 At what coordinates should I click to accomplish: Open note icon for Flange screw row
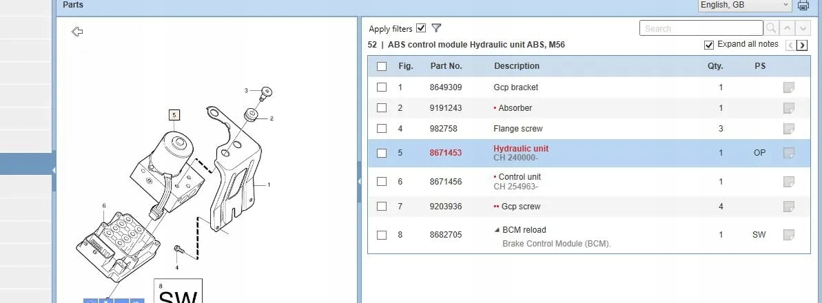[788, 129]
